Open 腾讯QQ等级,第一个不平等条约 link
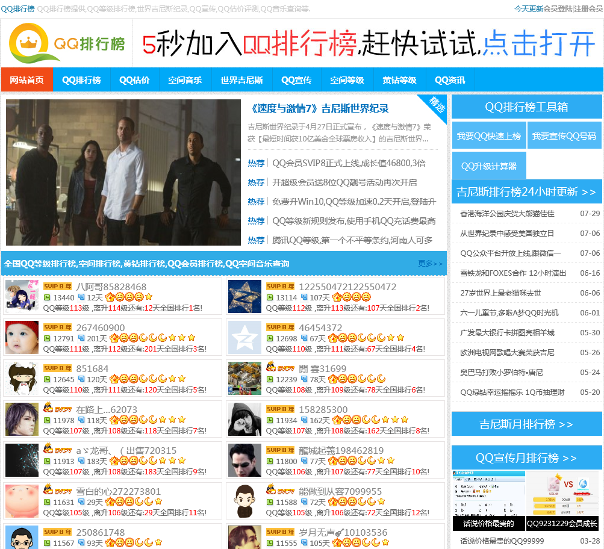The width and height of the screenshot is (604, 549). pos(352,240)
